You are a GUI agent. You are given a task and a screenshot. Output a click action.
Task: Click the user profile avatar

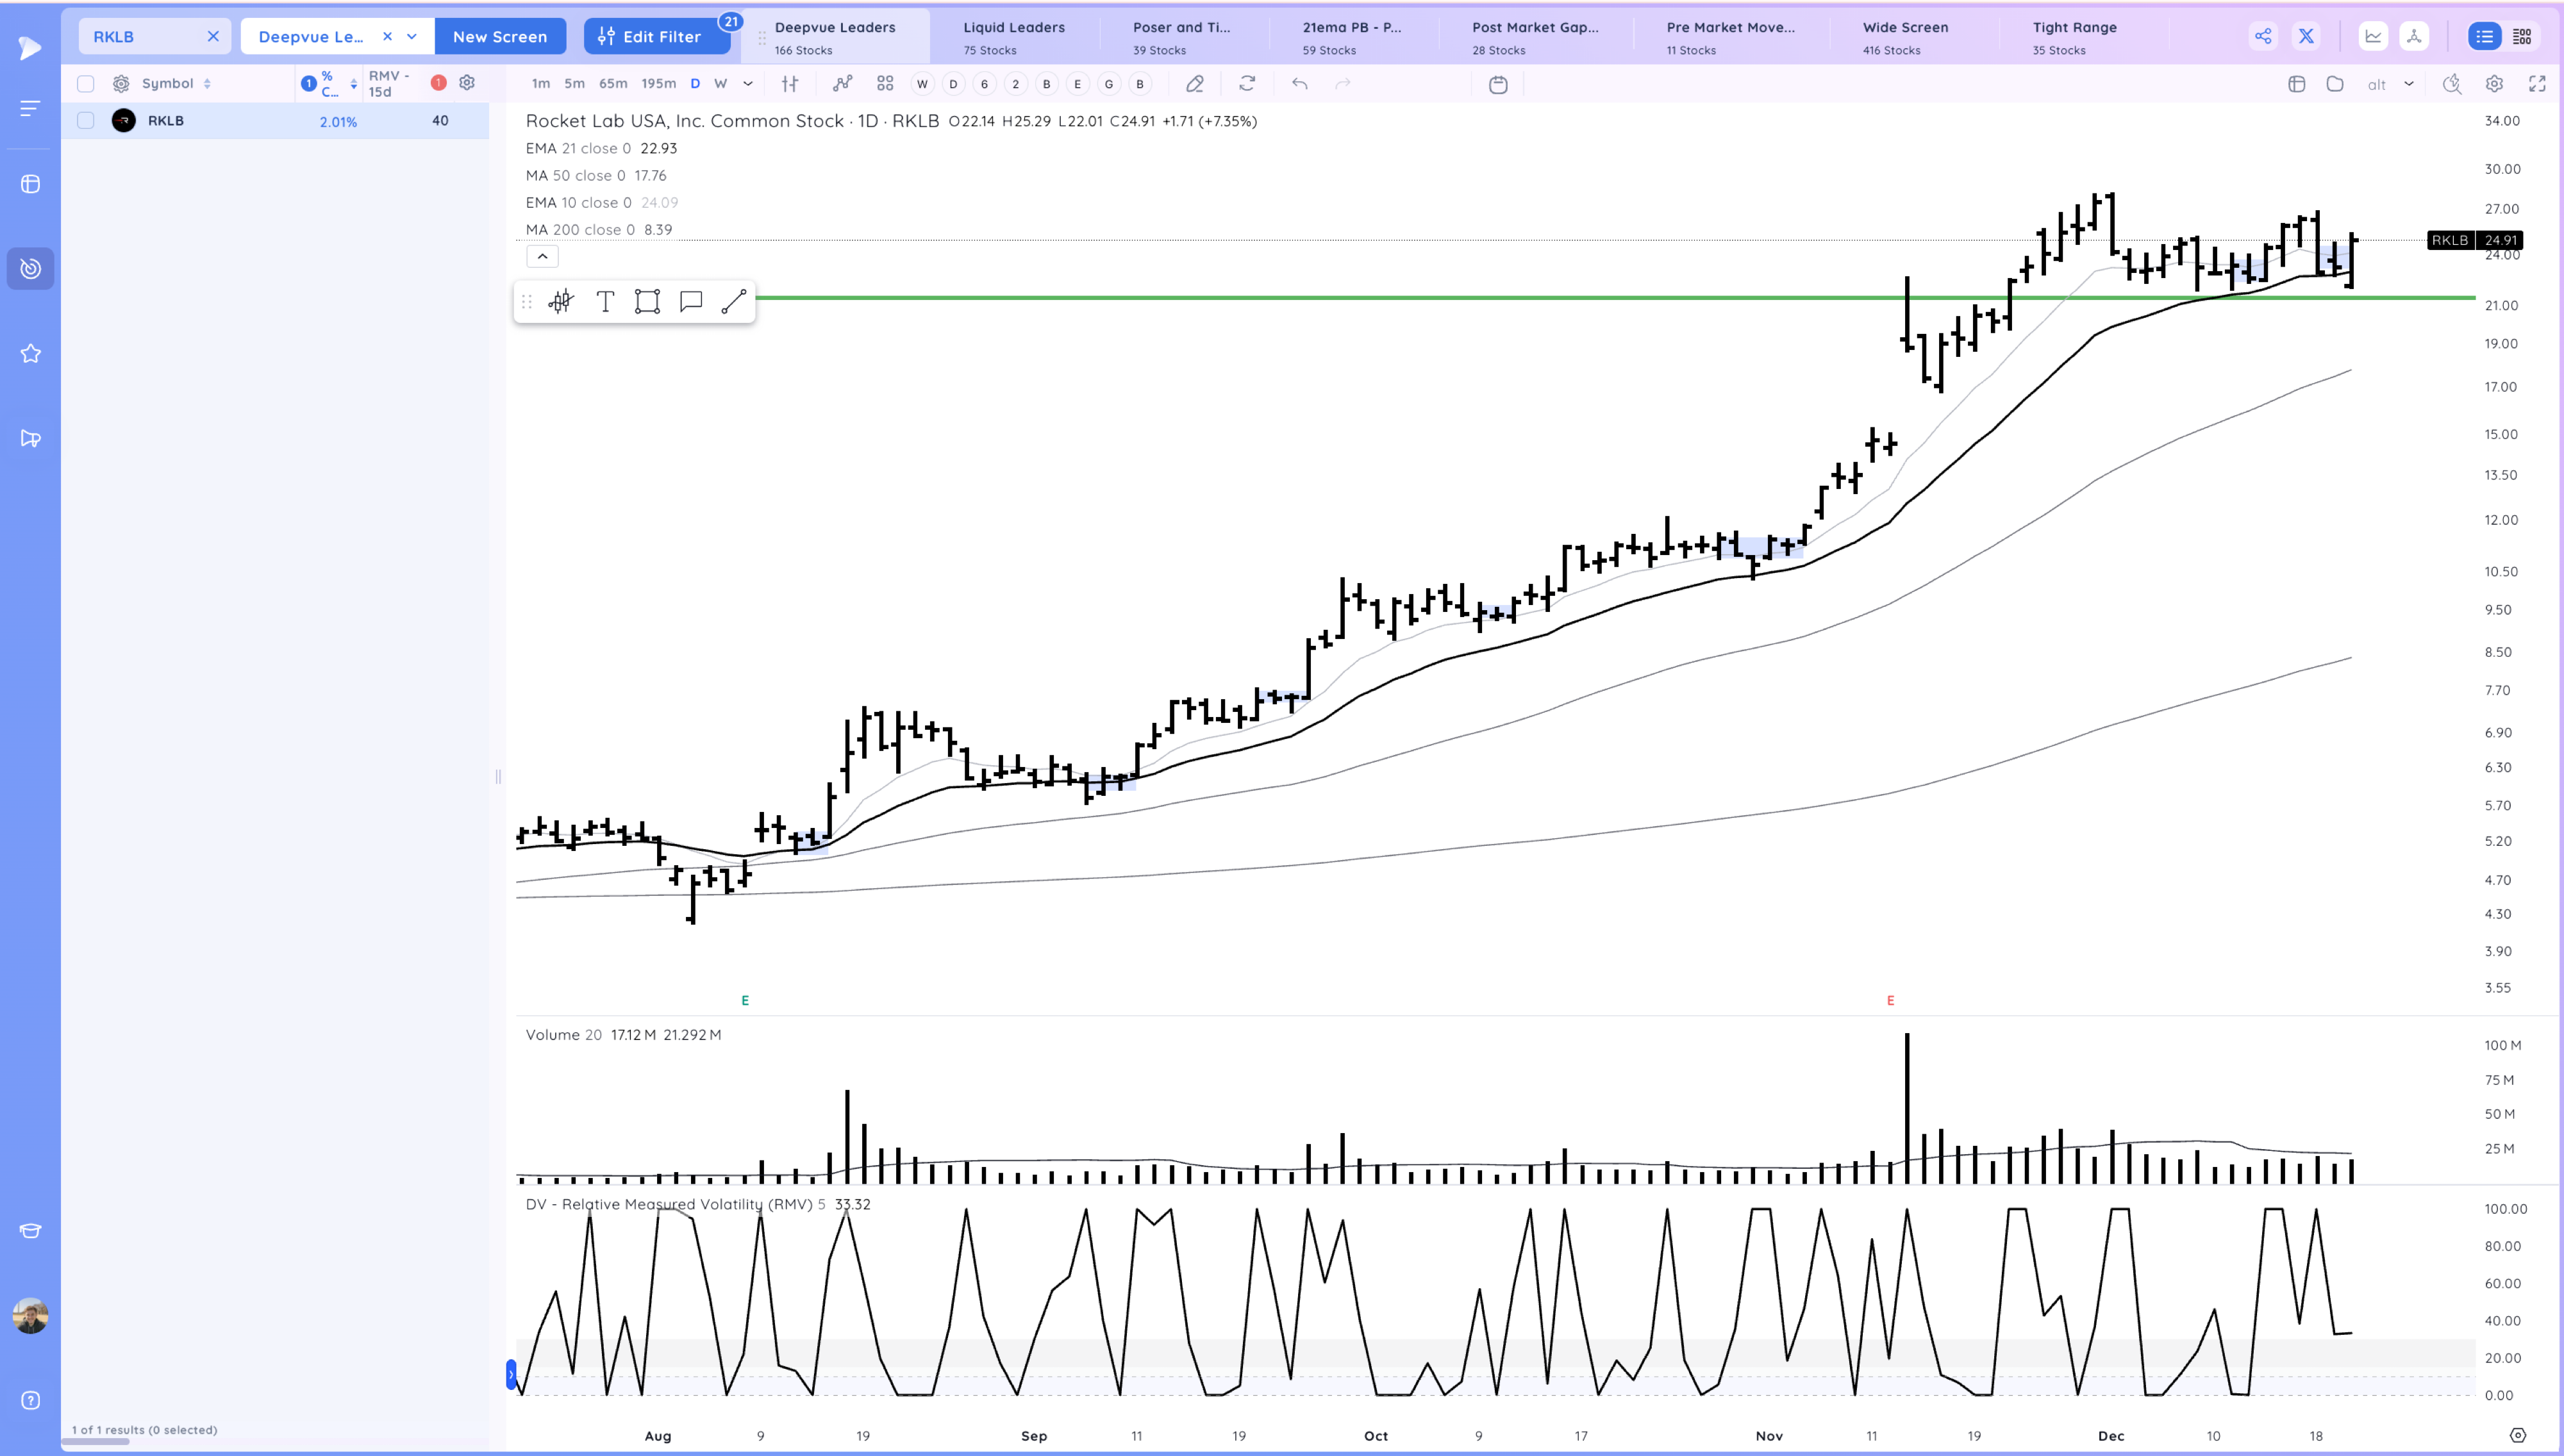click(x=30, y=1316)
